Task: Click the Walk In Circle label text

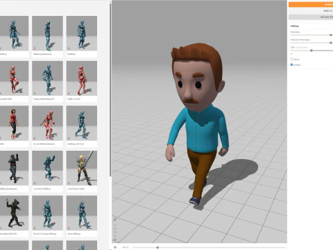Action: (74, 99)
